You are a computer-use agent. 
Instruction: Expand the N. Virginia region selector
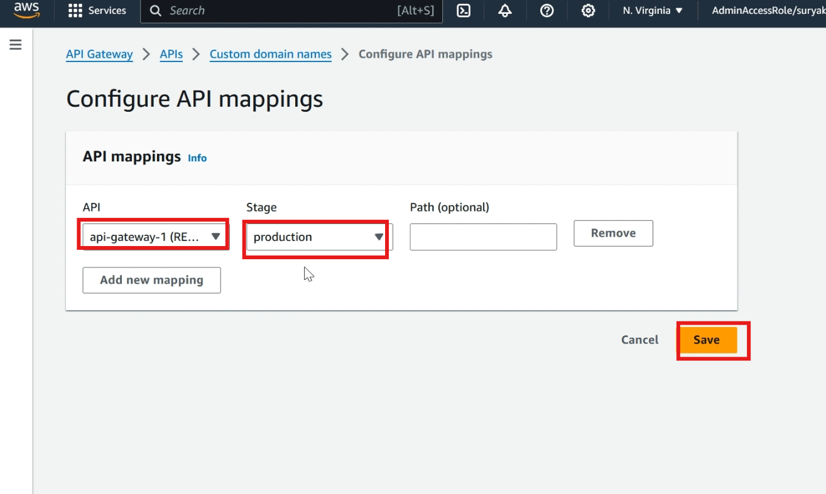coord(653,11)
